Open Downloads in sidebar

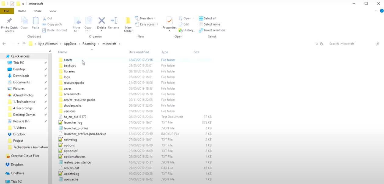click(x=21, y=76)
